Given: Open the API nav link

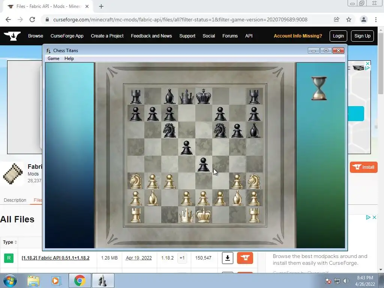Looking at the screenshot, I should [249, 36].
